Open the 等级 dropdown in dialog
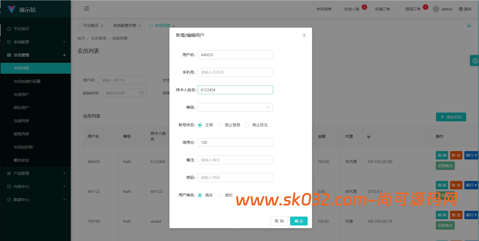This screenshot has height=241, width=479. coord(235,107)
